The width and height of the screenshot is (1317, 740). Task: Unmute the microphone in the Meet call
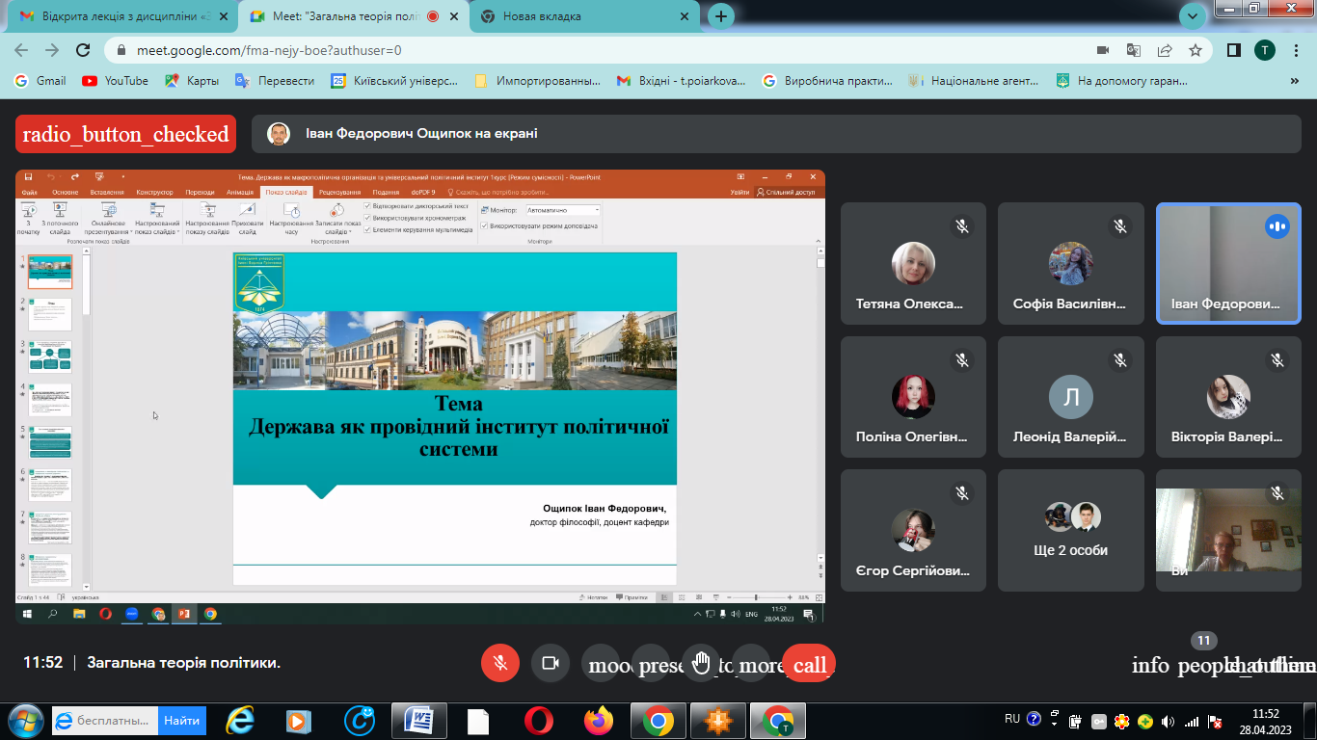500,663
